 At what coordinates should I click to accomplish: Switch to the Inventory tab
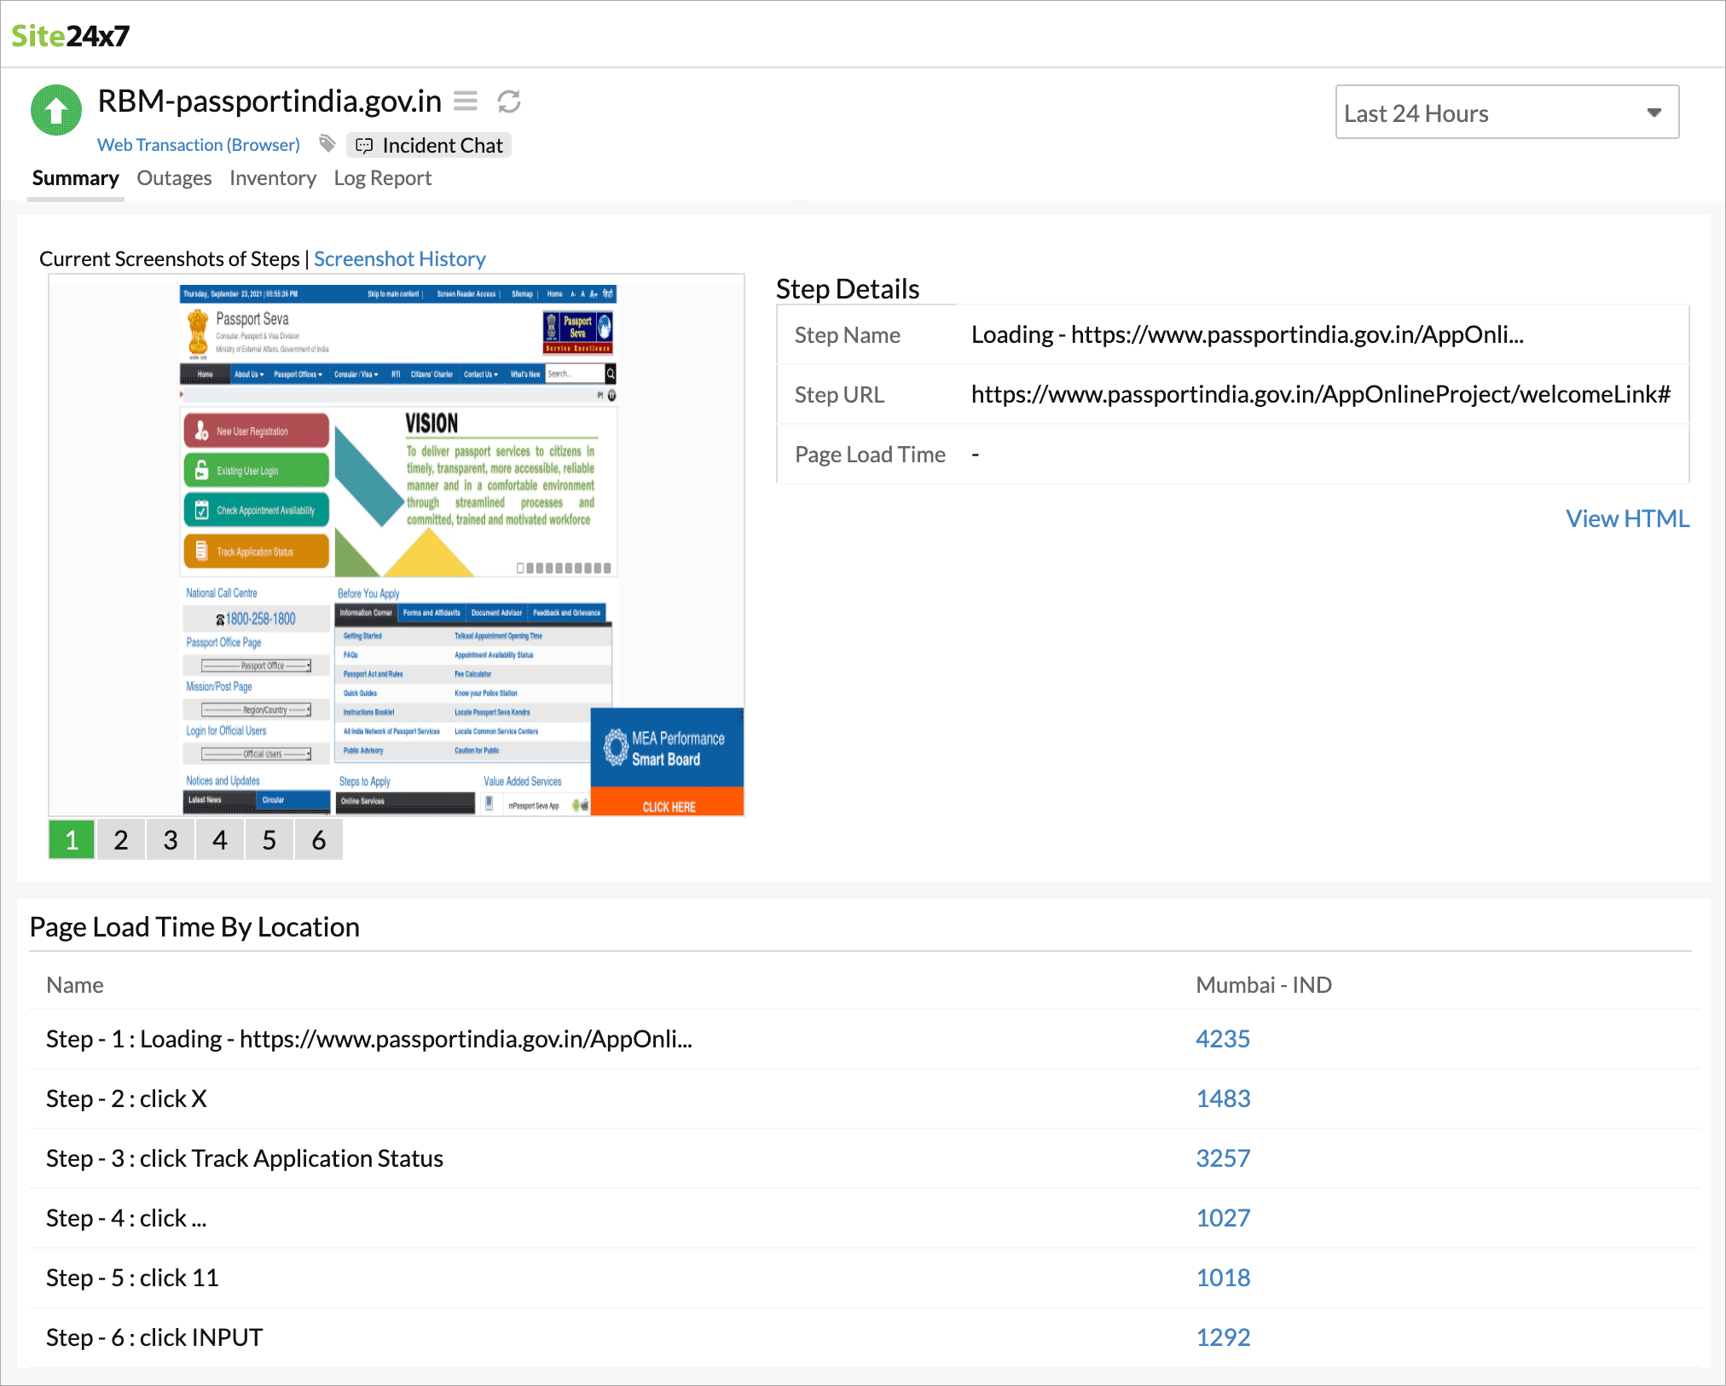pyautogui.click(x=272, y=177)
